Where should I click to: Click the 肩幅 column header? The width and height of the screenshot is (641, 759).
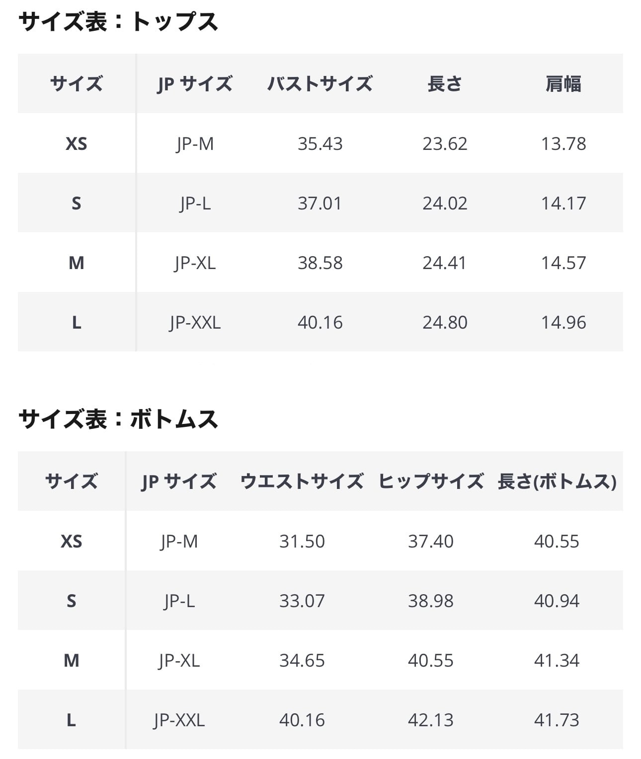pos(563,83)
